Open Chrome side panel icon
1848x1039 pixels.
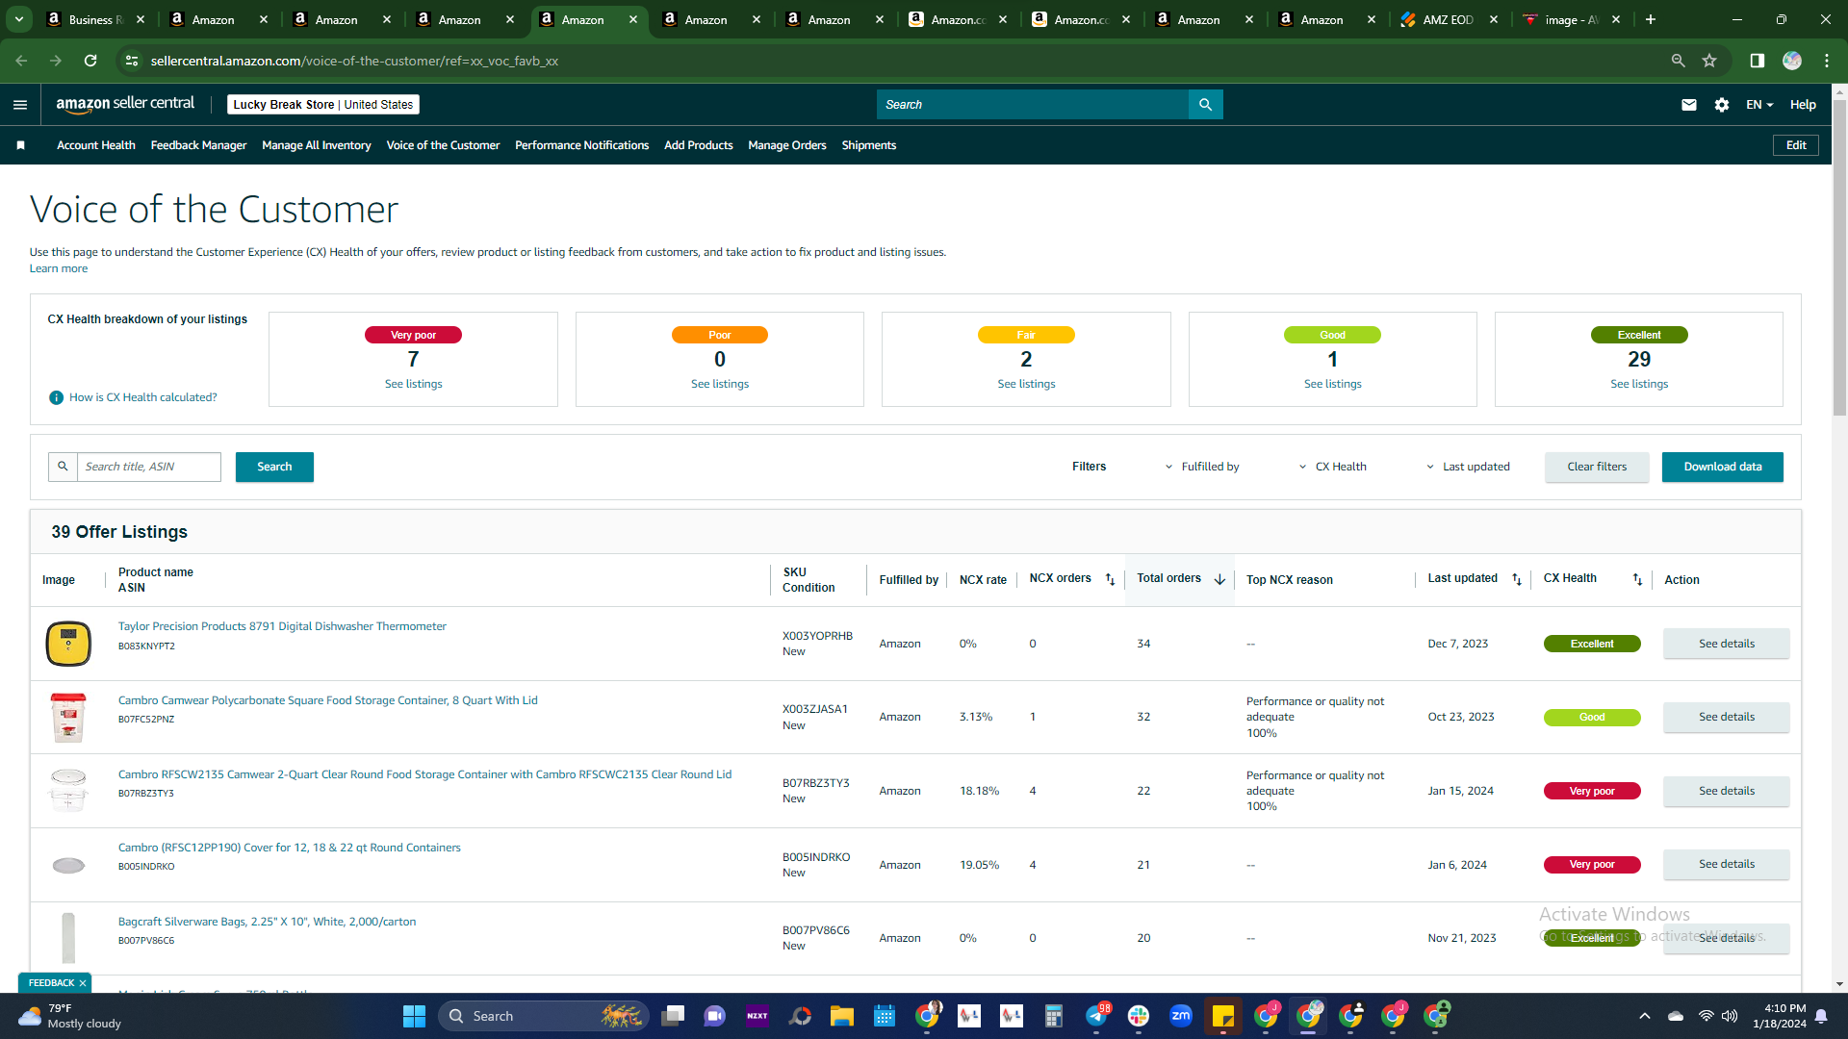point(1757,61)
